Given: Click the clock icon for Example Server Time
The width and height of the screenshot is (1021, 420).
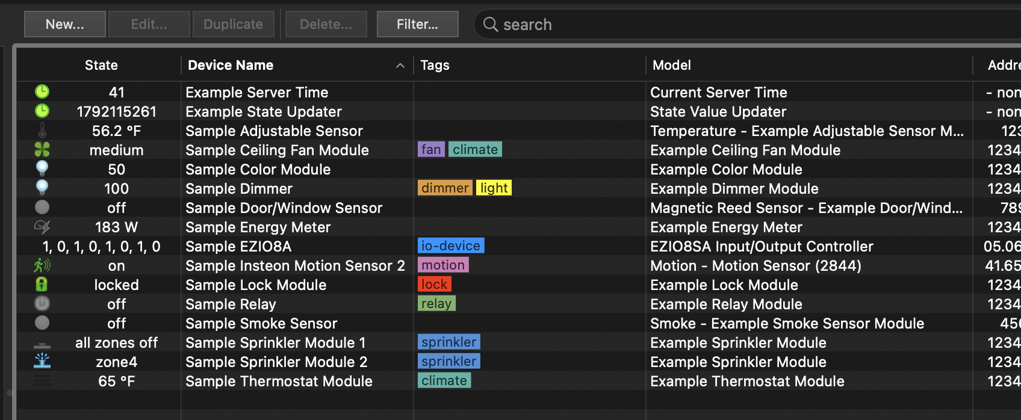Looking at the screenshot, I should 42,91.
